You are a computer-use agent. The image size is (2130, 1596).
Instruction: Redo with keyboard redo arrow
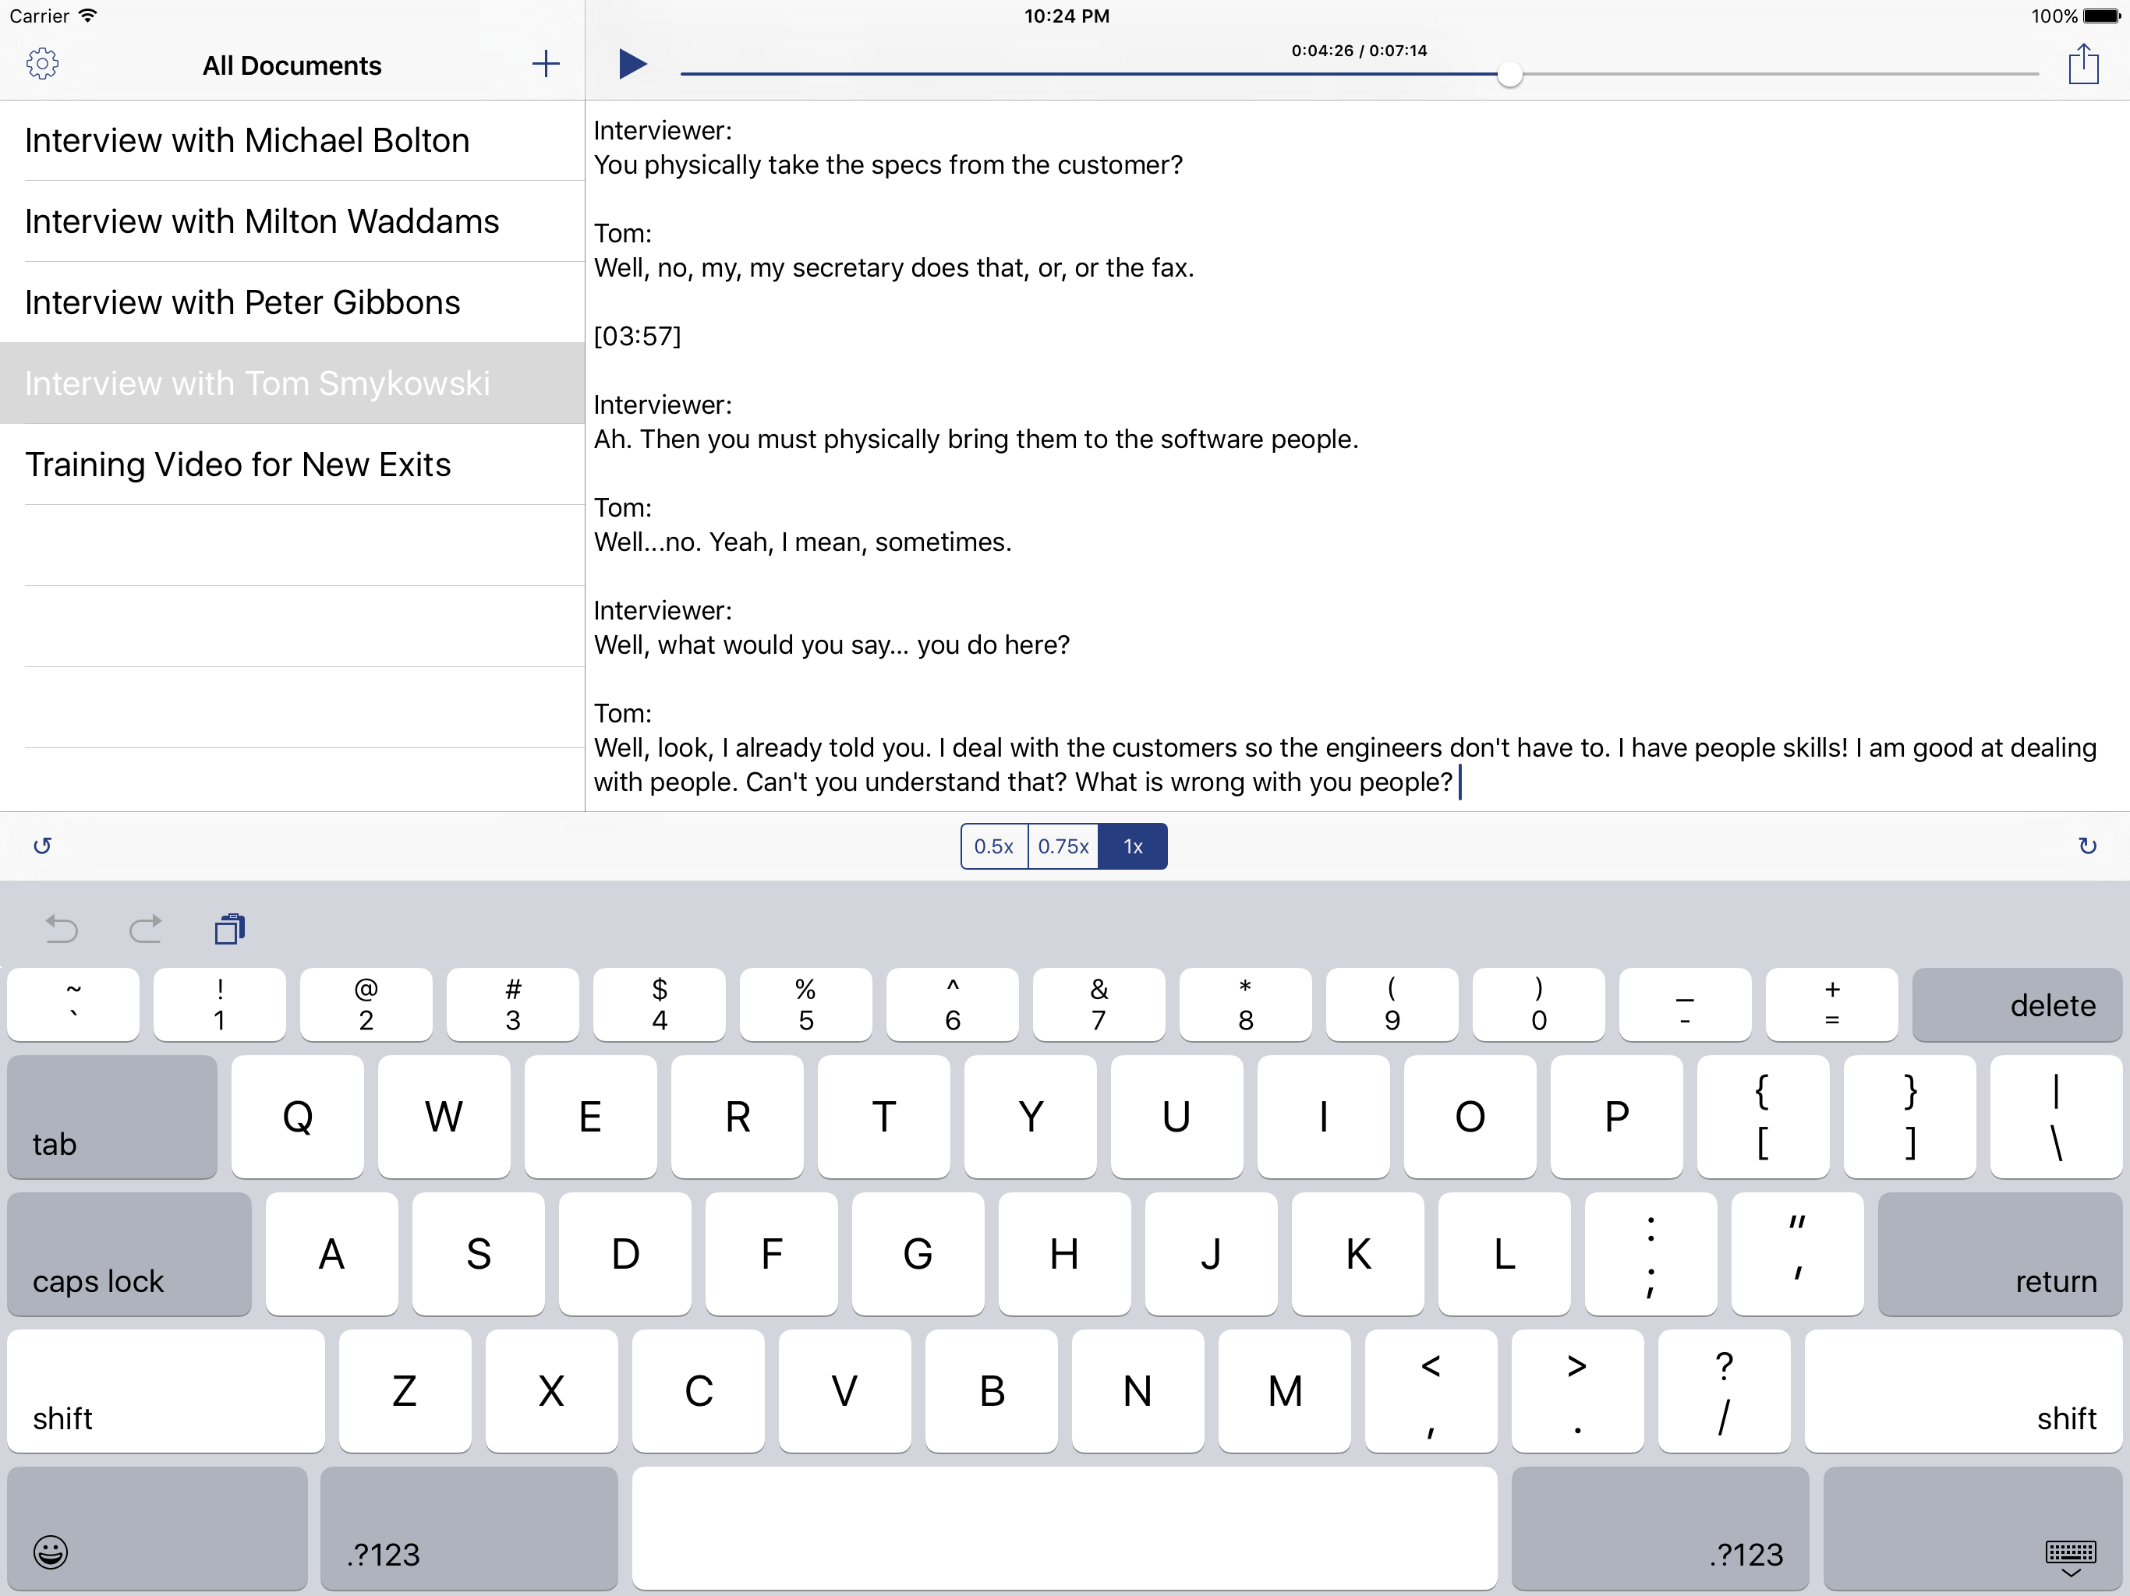click(x=145, y=929)
